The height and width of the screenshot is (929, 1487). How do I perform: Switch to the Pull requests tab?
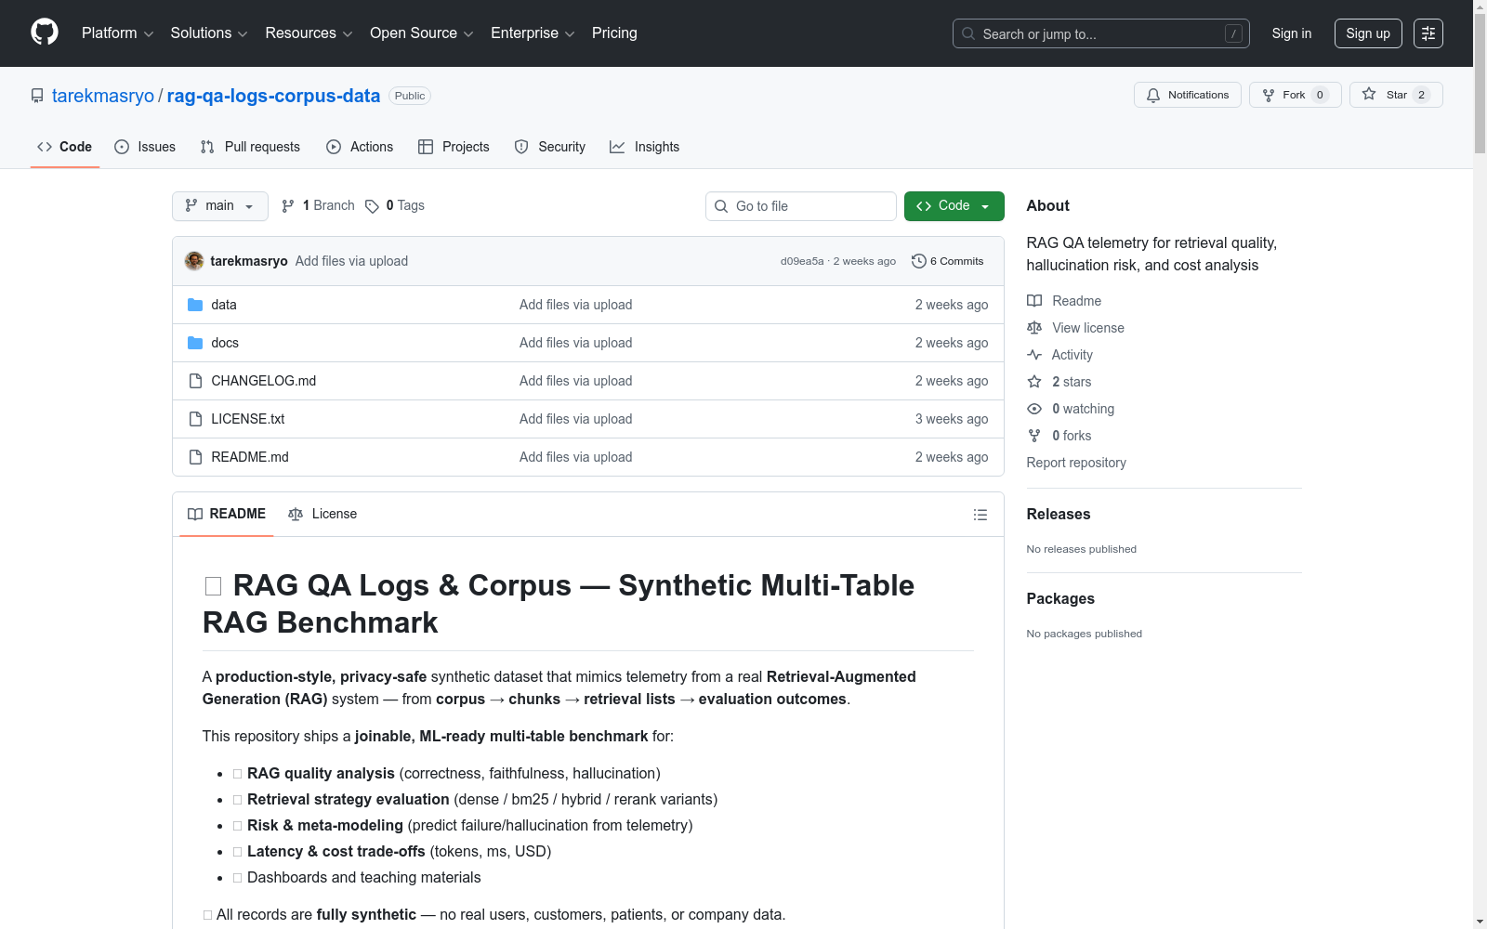click(x=250, y=147)
